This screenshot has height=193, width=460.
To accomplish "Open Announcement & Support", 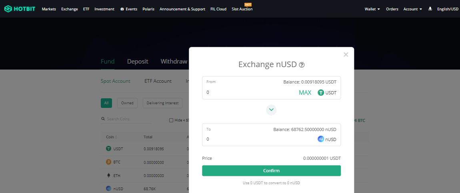I will tap(182, 9).
